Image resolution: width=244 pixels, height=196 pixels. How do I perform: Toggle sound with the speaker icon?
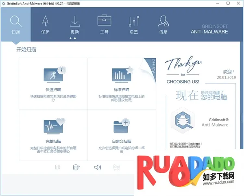[x=98, y=167]
